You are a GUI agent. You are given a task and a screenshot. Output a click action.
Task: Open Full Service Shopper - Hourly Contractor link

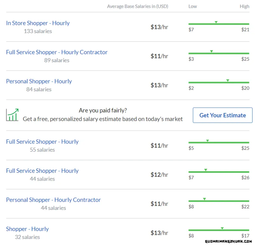(x=57, y=52)
